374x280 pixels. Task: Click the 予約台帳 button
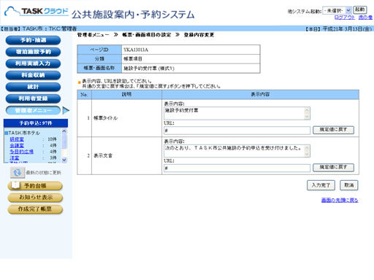[x=35, y=186]
